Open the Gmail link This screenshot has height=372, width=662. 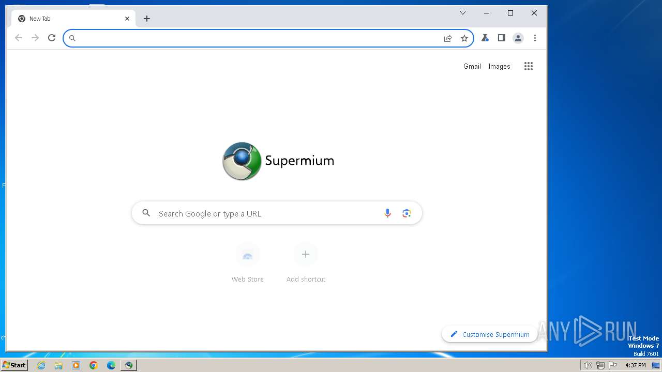(x=472, y=66)
